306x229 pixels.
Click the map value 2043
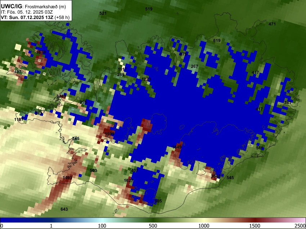coord(216,176)
